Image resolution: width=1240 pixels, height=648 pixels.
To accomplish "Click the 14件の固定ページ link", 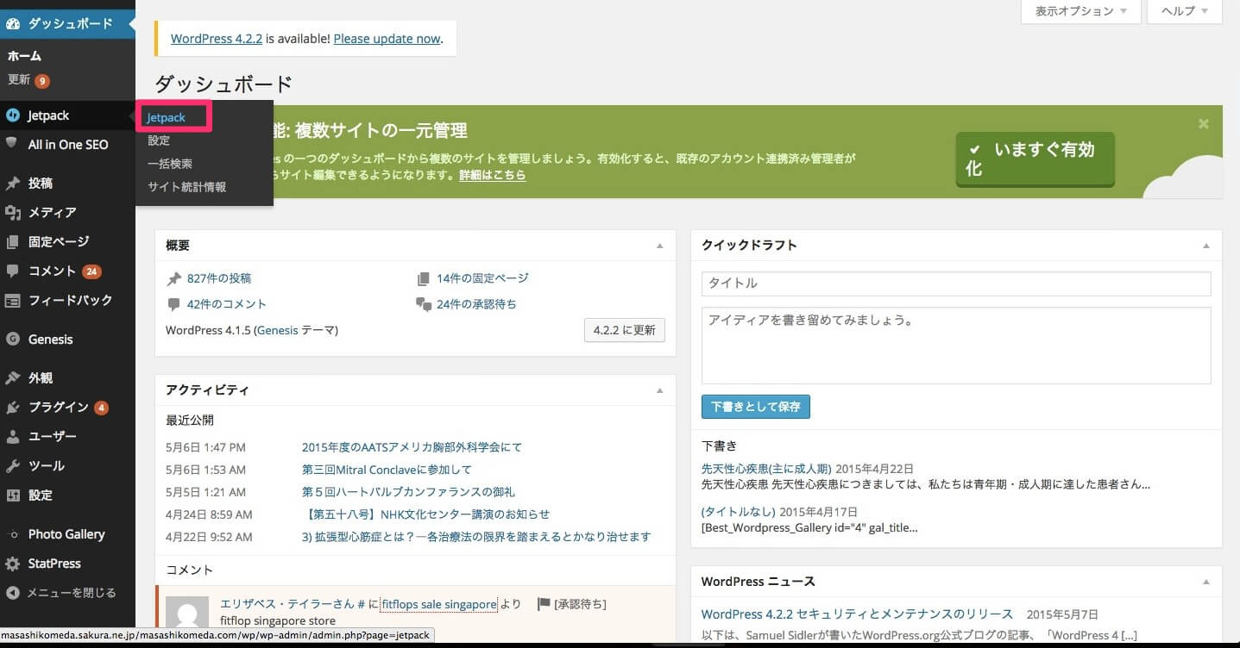I will tap(482, 278).
